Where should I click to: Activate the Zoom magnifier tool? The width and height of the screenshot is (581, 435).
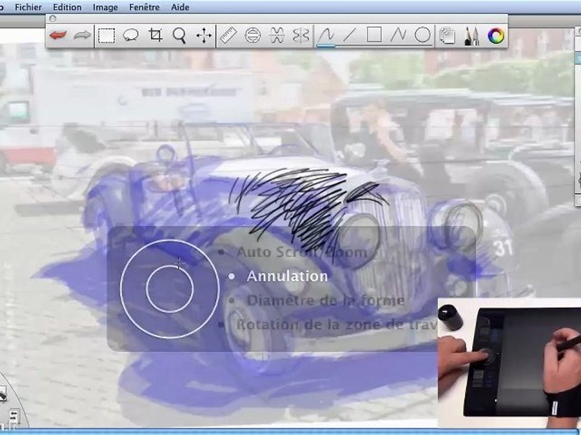pos(179,36)
